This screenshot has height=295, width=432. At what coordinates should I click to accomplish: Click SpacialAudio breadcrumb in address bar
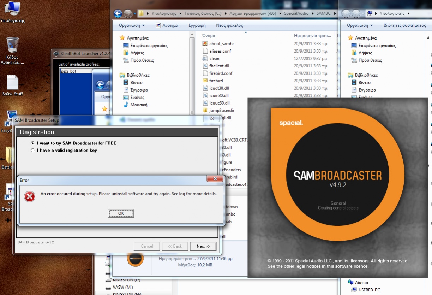pyautogui.click(x=296, y=14)
